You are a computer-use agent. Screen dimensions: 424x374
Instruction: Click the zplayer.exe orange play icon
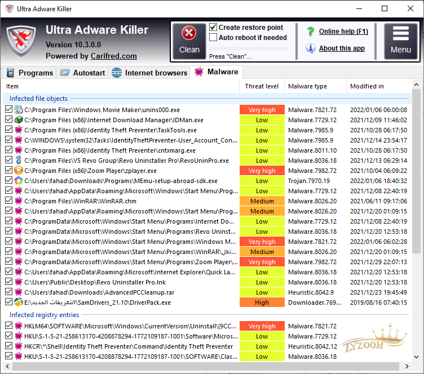[x=19, y=171]
